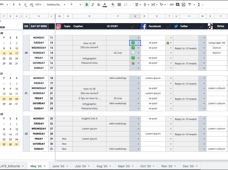
Task: Select the checked cell for Tuesday 12
Action: click(x=133, y=43)
